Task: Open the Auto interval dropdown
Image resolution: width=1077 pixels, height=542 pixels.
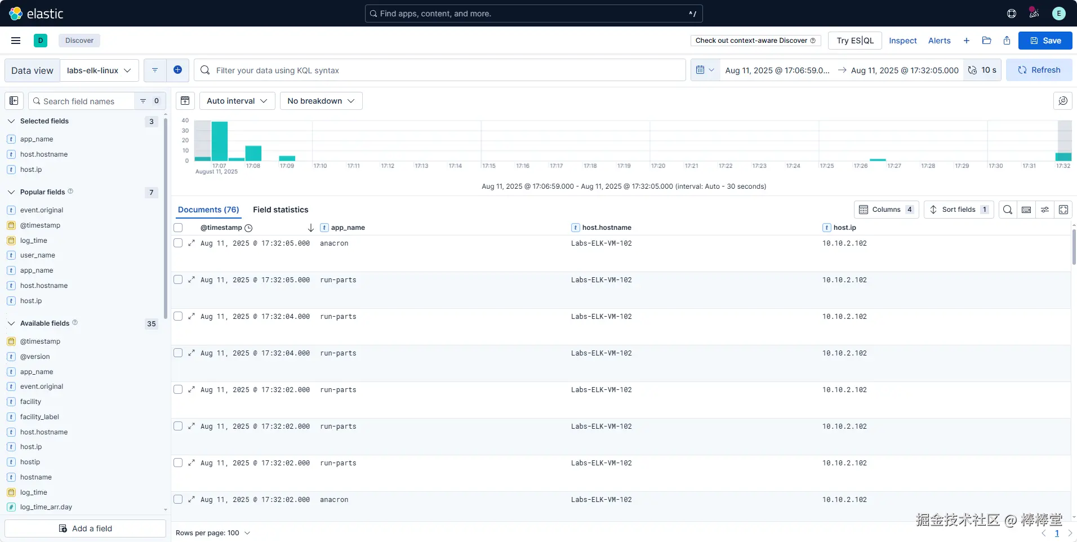Action: point(237,101)
